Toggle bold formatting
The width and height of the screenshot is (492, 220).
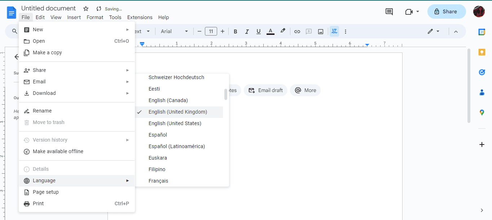235,31
